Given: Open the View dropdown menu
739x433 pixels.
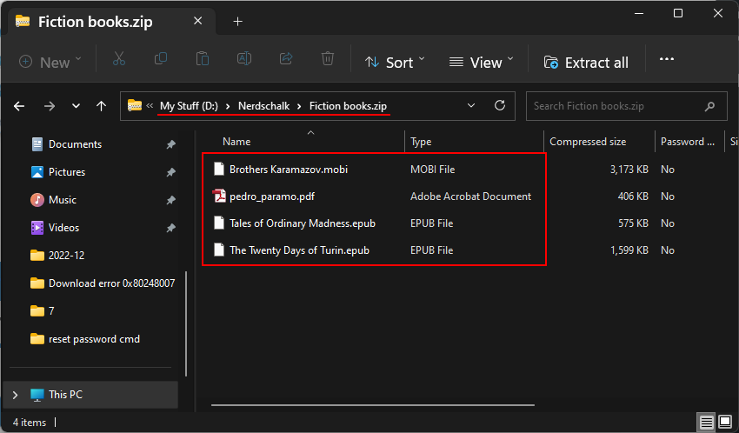Looking at the screenshot, I should pyautogui.click(x=481, y=62).
